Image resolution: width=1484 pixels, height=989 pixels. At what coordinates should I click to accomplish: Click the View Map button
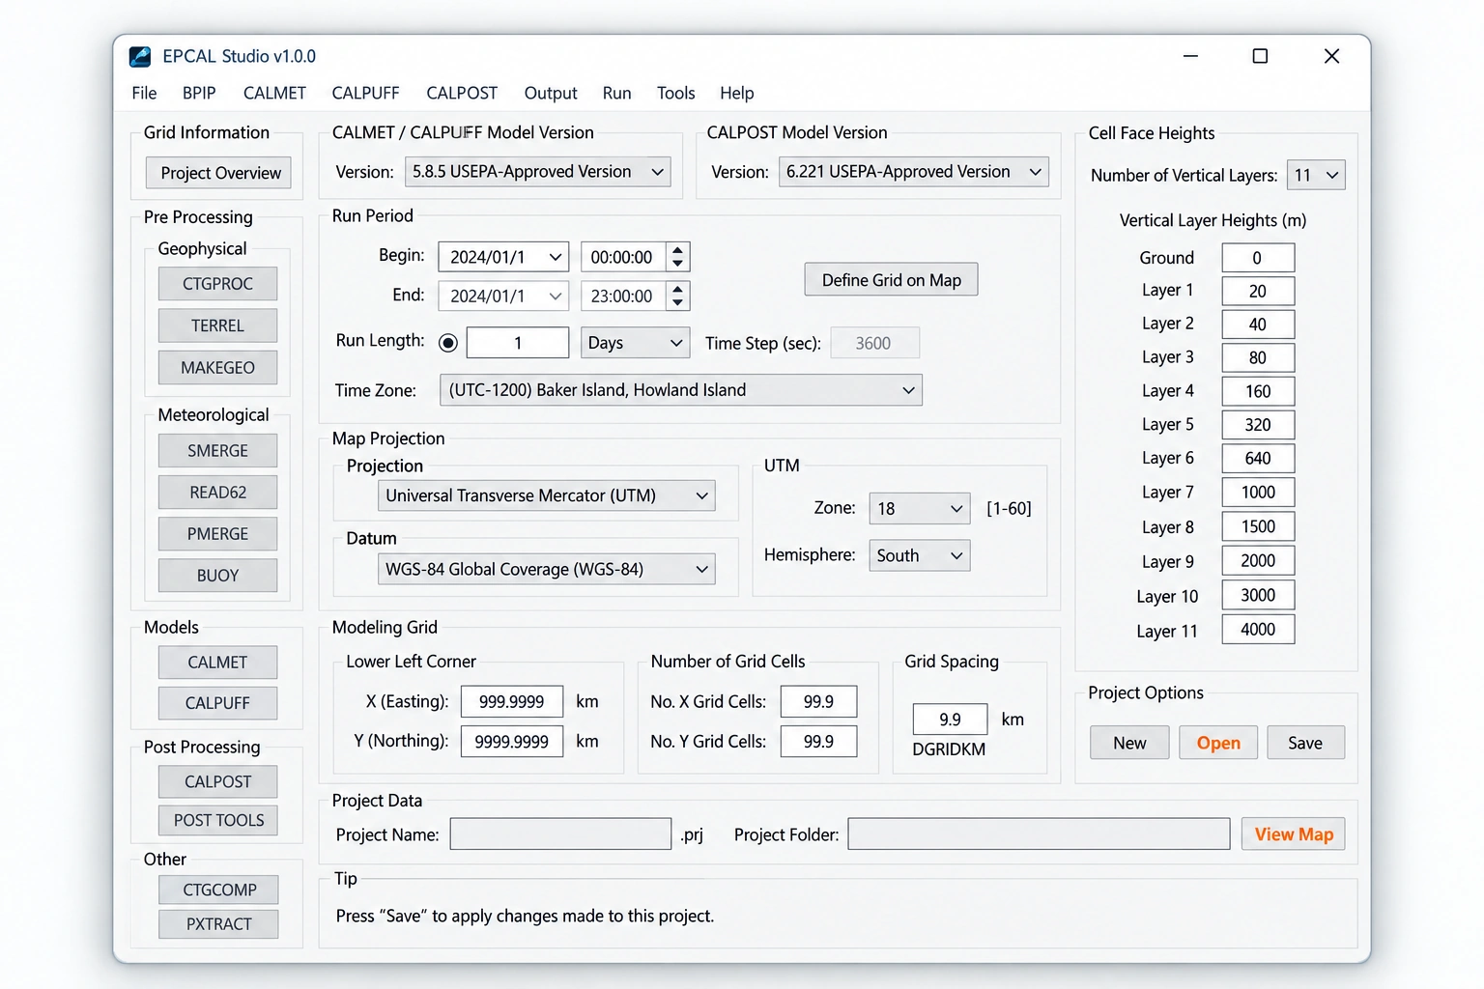tap(1293, 834)
